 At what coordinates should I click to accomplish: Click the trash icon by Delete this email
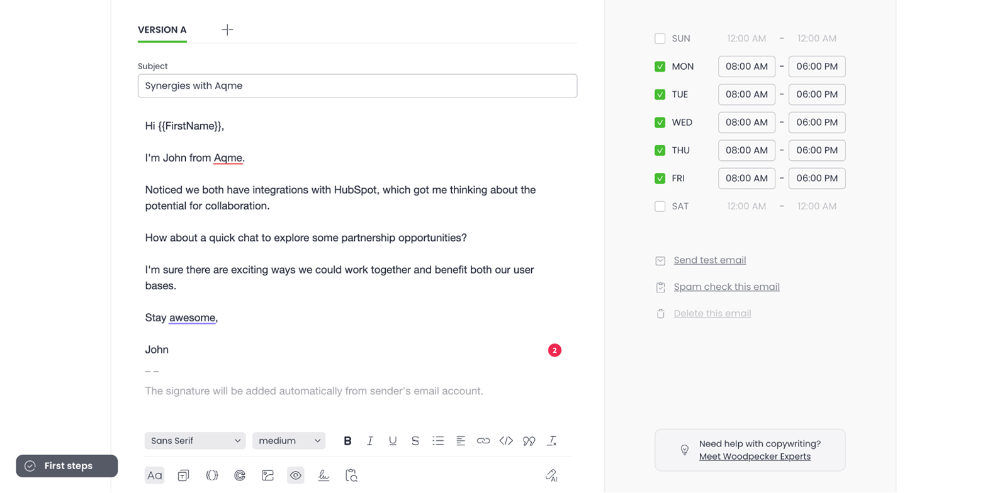click(x=660, y=314)
